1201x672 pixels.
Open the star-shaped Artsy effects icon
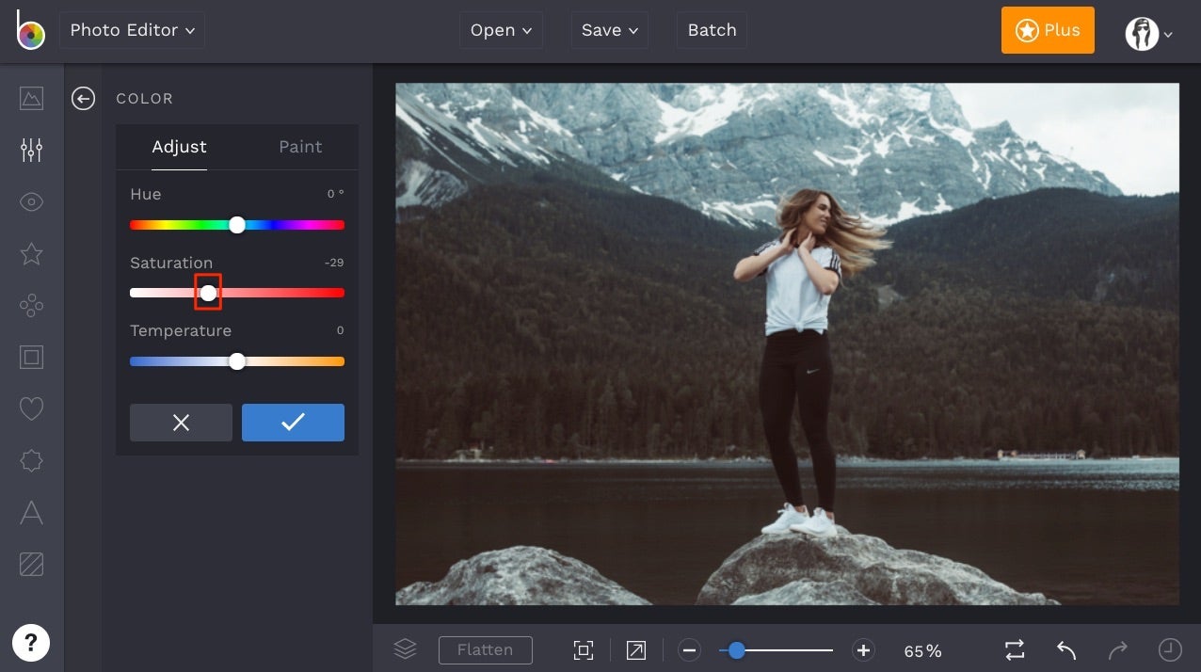31,253
